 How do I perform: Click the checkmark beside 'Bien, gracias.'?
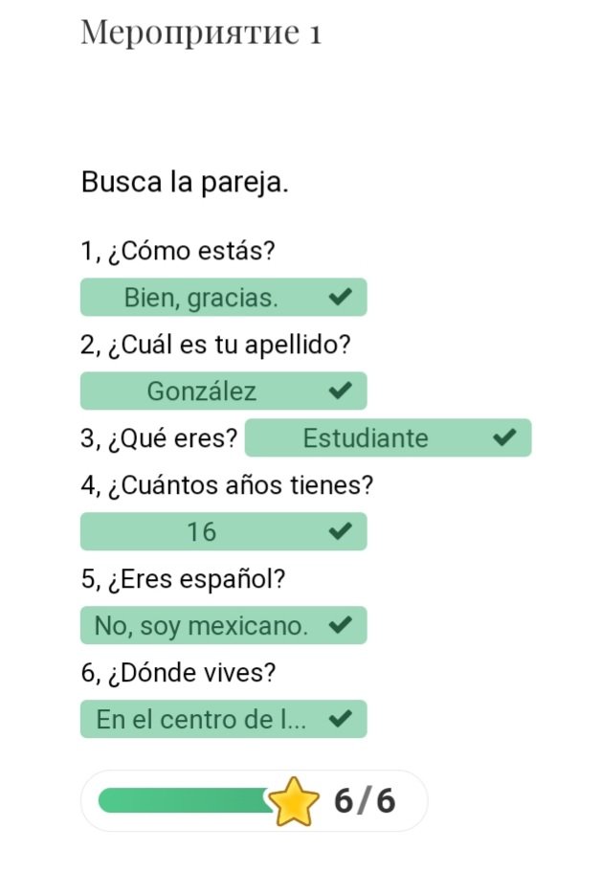339,298
